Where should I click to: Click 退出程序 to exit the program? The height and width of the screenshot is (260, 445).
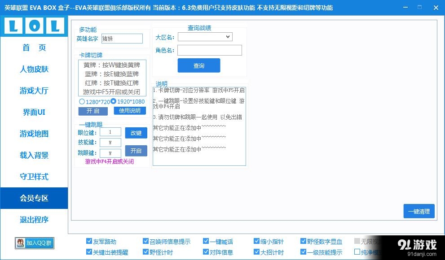pyautogui.click(x=34, y=220)
